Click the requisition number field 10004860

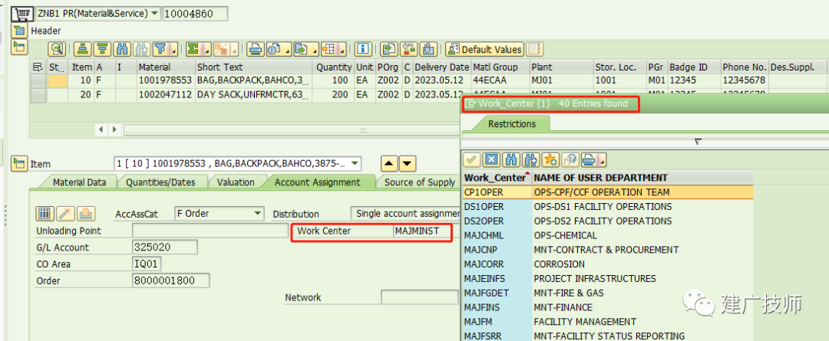(x=196, y=14)
